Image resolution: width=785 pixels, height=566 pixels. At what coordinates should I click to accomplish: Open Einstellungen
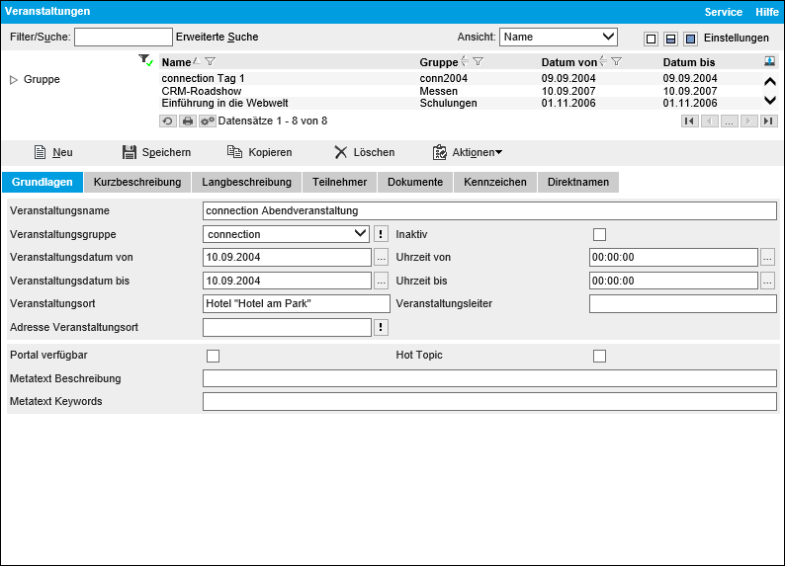coord(736,38)
